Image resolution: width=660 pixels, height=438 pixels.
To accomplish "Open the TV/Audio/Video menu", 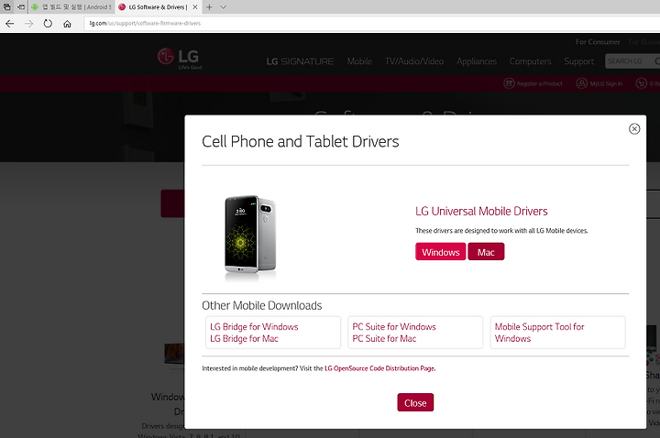I will coord(414,61).
